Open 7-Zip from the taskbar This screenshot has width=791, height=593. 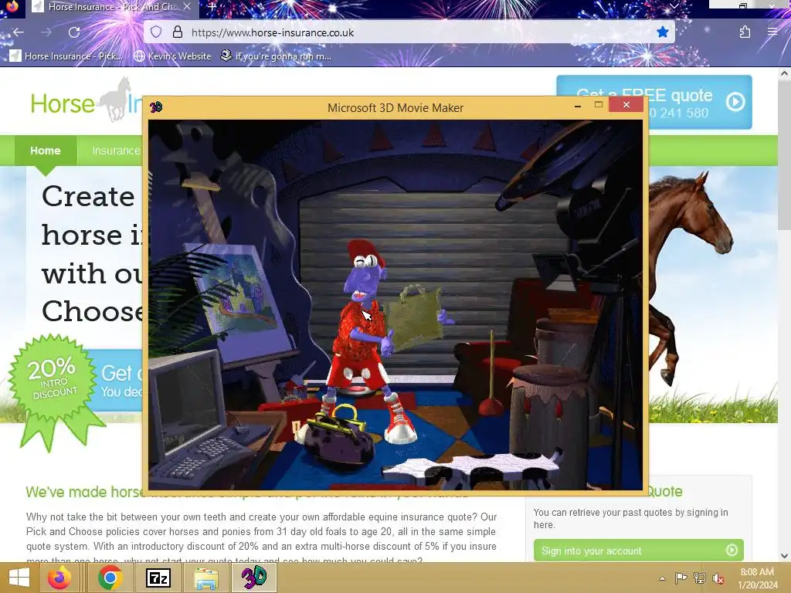point(158,578)
